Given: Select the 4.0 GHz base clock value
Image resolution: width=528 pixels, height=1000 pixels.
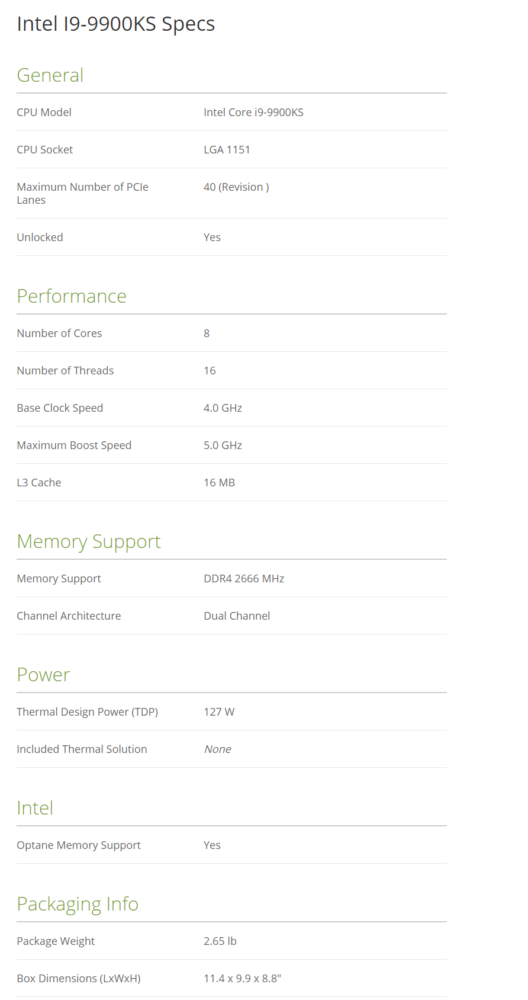Looking at the screenshot, I should [x=223, y=408].
